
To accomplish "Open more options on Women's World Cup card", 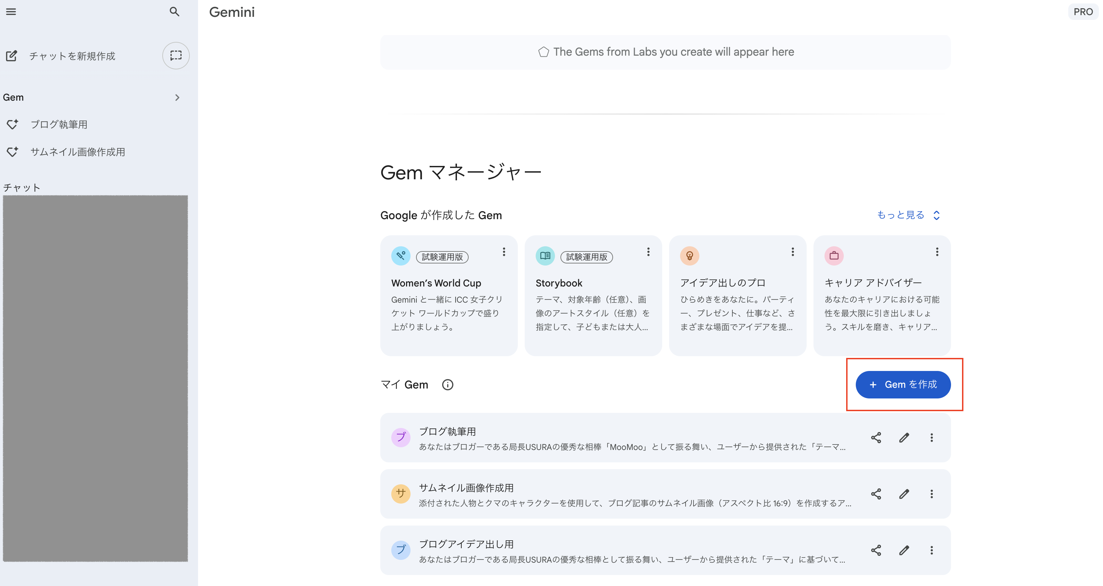I will (x=504, y=252).
